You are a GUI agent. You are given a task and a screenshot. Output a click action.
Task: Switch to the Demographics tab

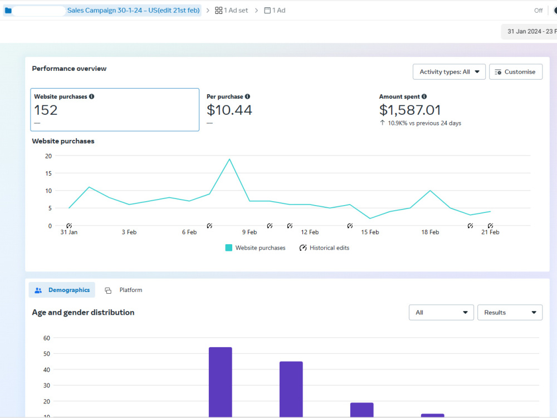62,290
